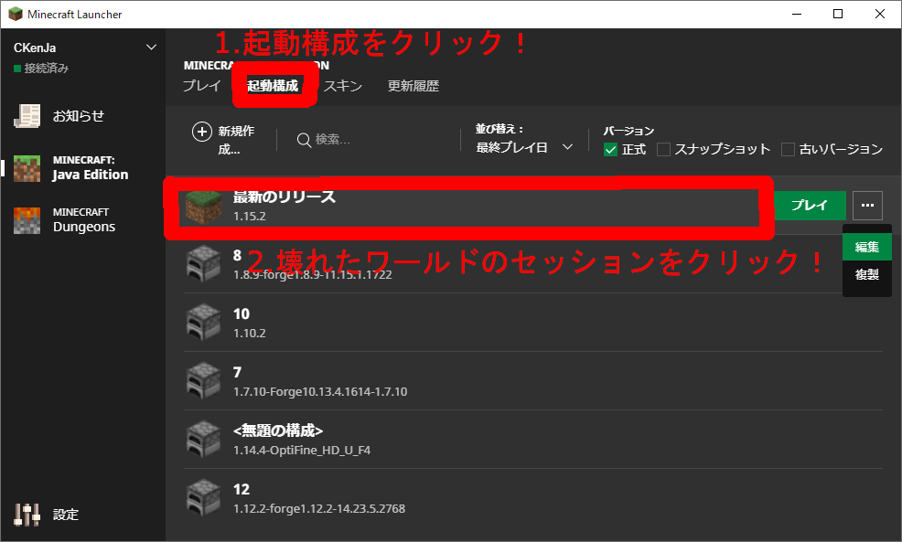The width and height of the screenshot is (902, 542).
Task: Click the Java Edition sidebar label
Action: (x=91, y=175)
